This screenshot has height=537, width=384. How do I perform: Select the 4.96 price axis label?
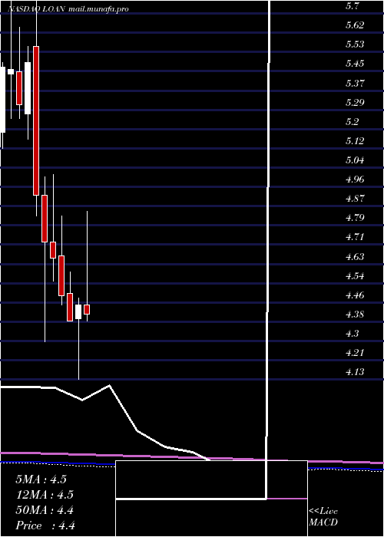[x=355, y=179]
